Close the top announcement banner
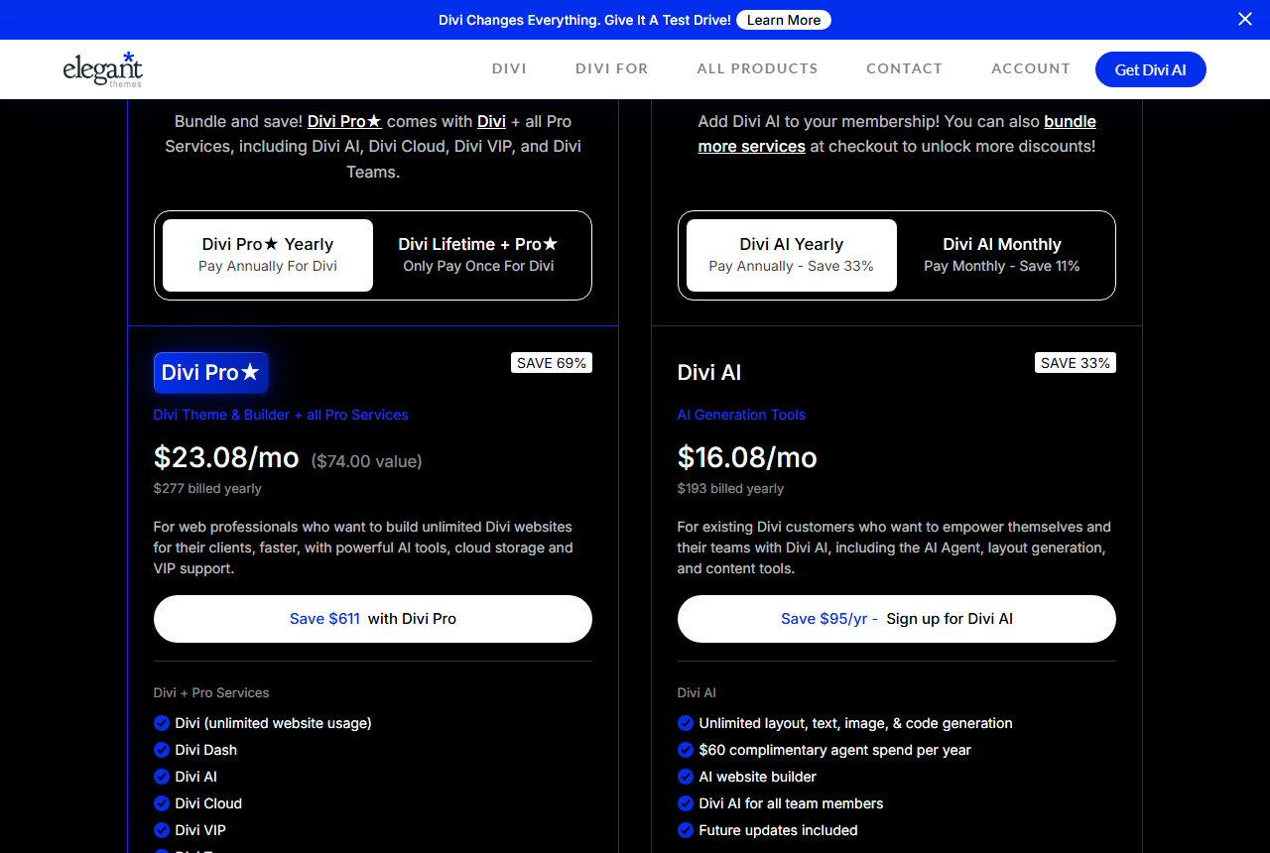This screenshot has height=853, width=1270. (1245, 19)
